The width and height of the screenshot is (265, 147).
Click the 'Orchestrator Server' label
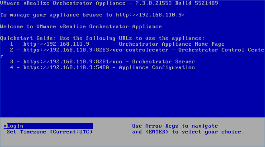(163, 62)
